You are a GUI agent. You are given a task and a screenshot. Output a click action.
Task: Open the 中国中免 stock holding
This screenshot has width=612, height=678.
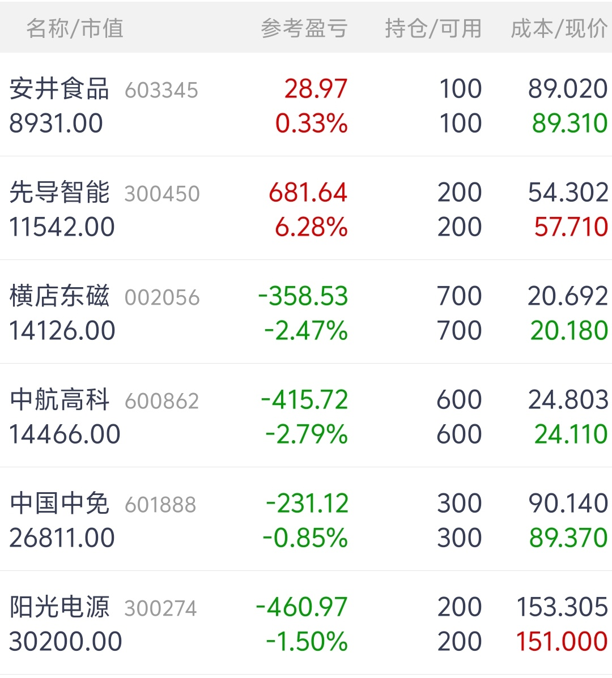pos(59,504)
